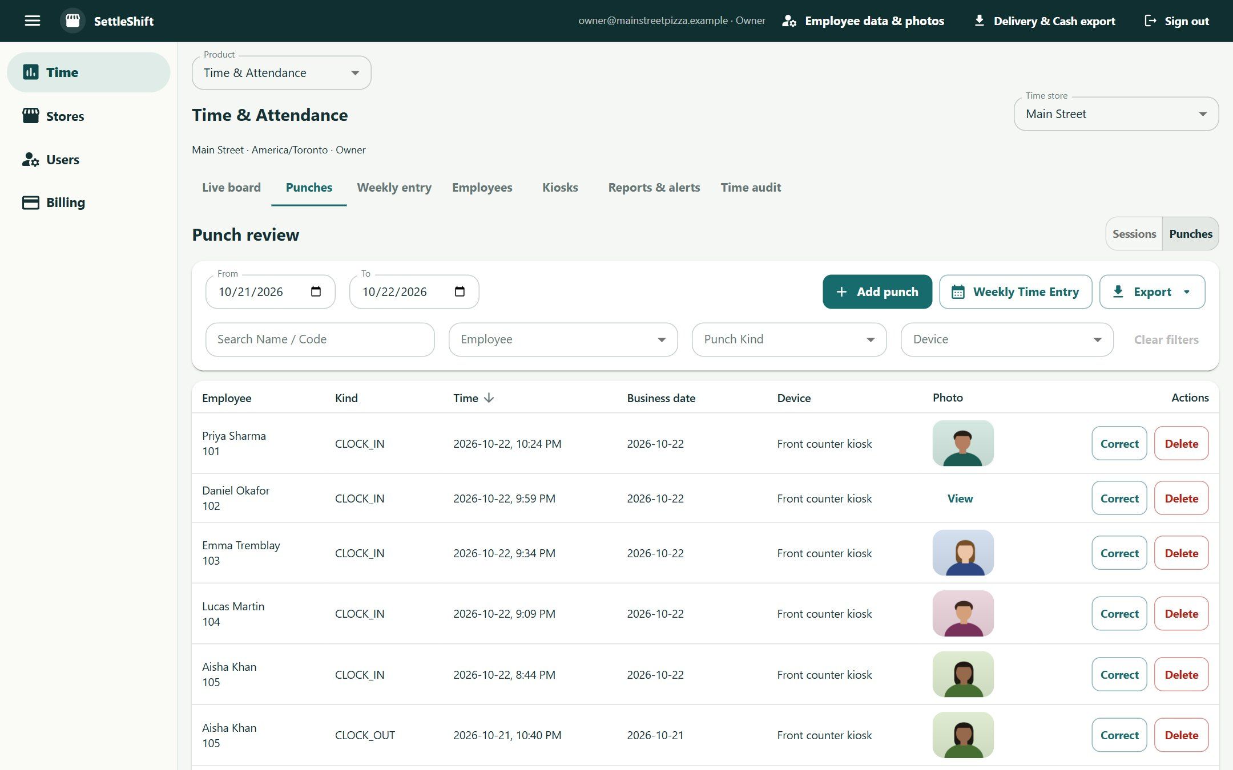
Task: Open Priya Sharma's photo thumbnail
Action: (x=963, y=443)
